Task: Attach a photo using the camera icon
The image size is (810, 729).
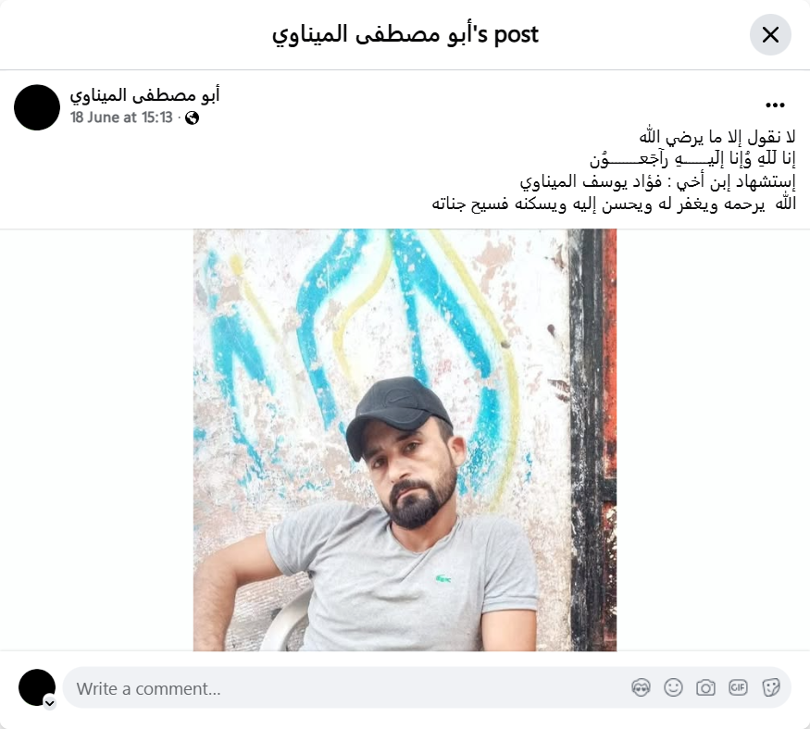Action: [705, 687]
